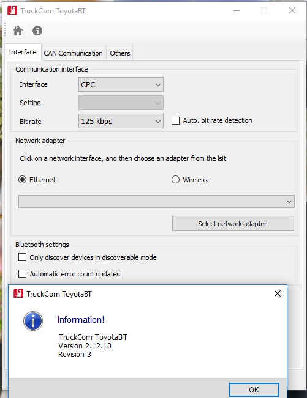
Task: Close the main TruckCom ToyotaBT window
Action: pos(292,10)
